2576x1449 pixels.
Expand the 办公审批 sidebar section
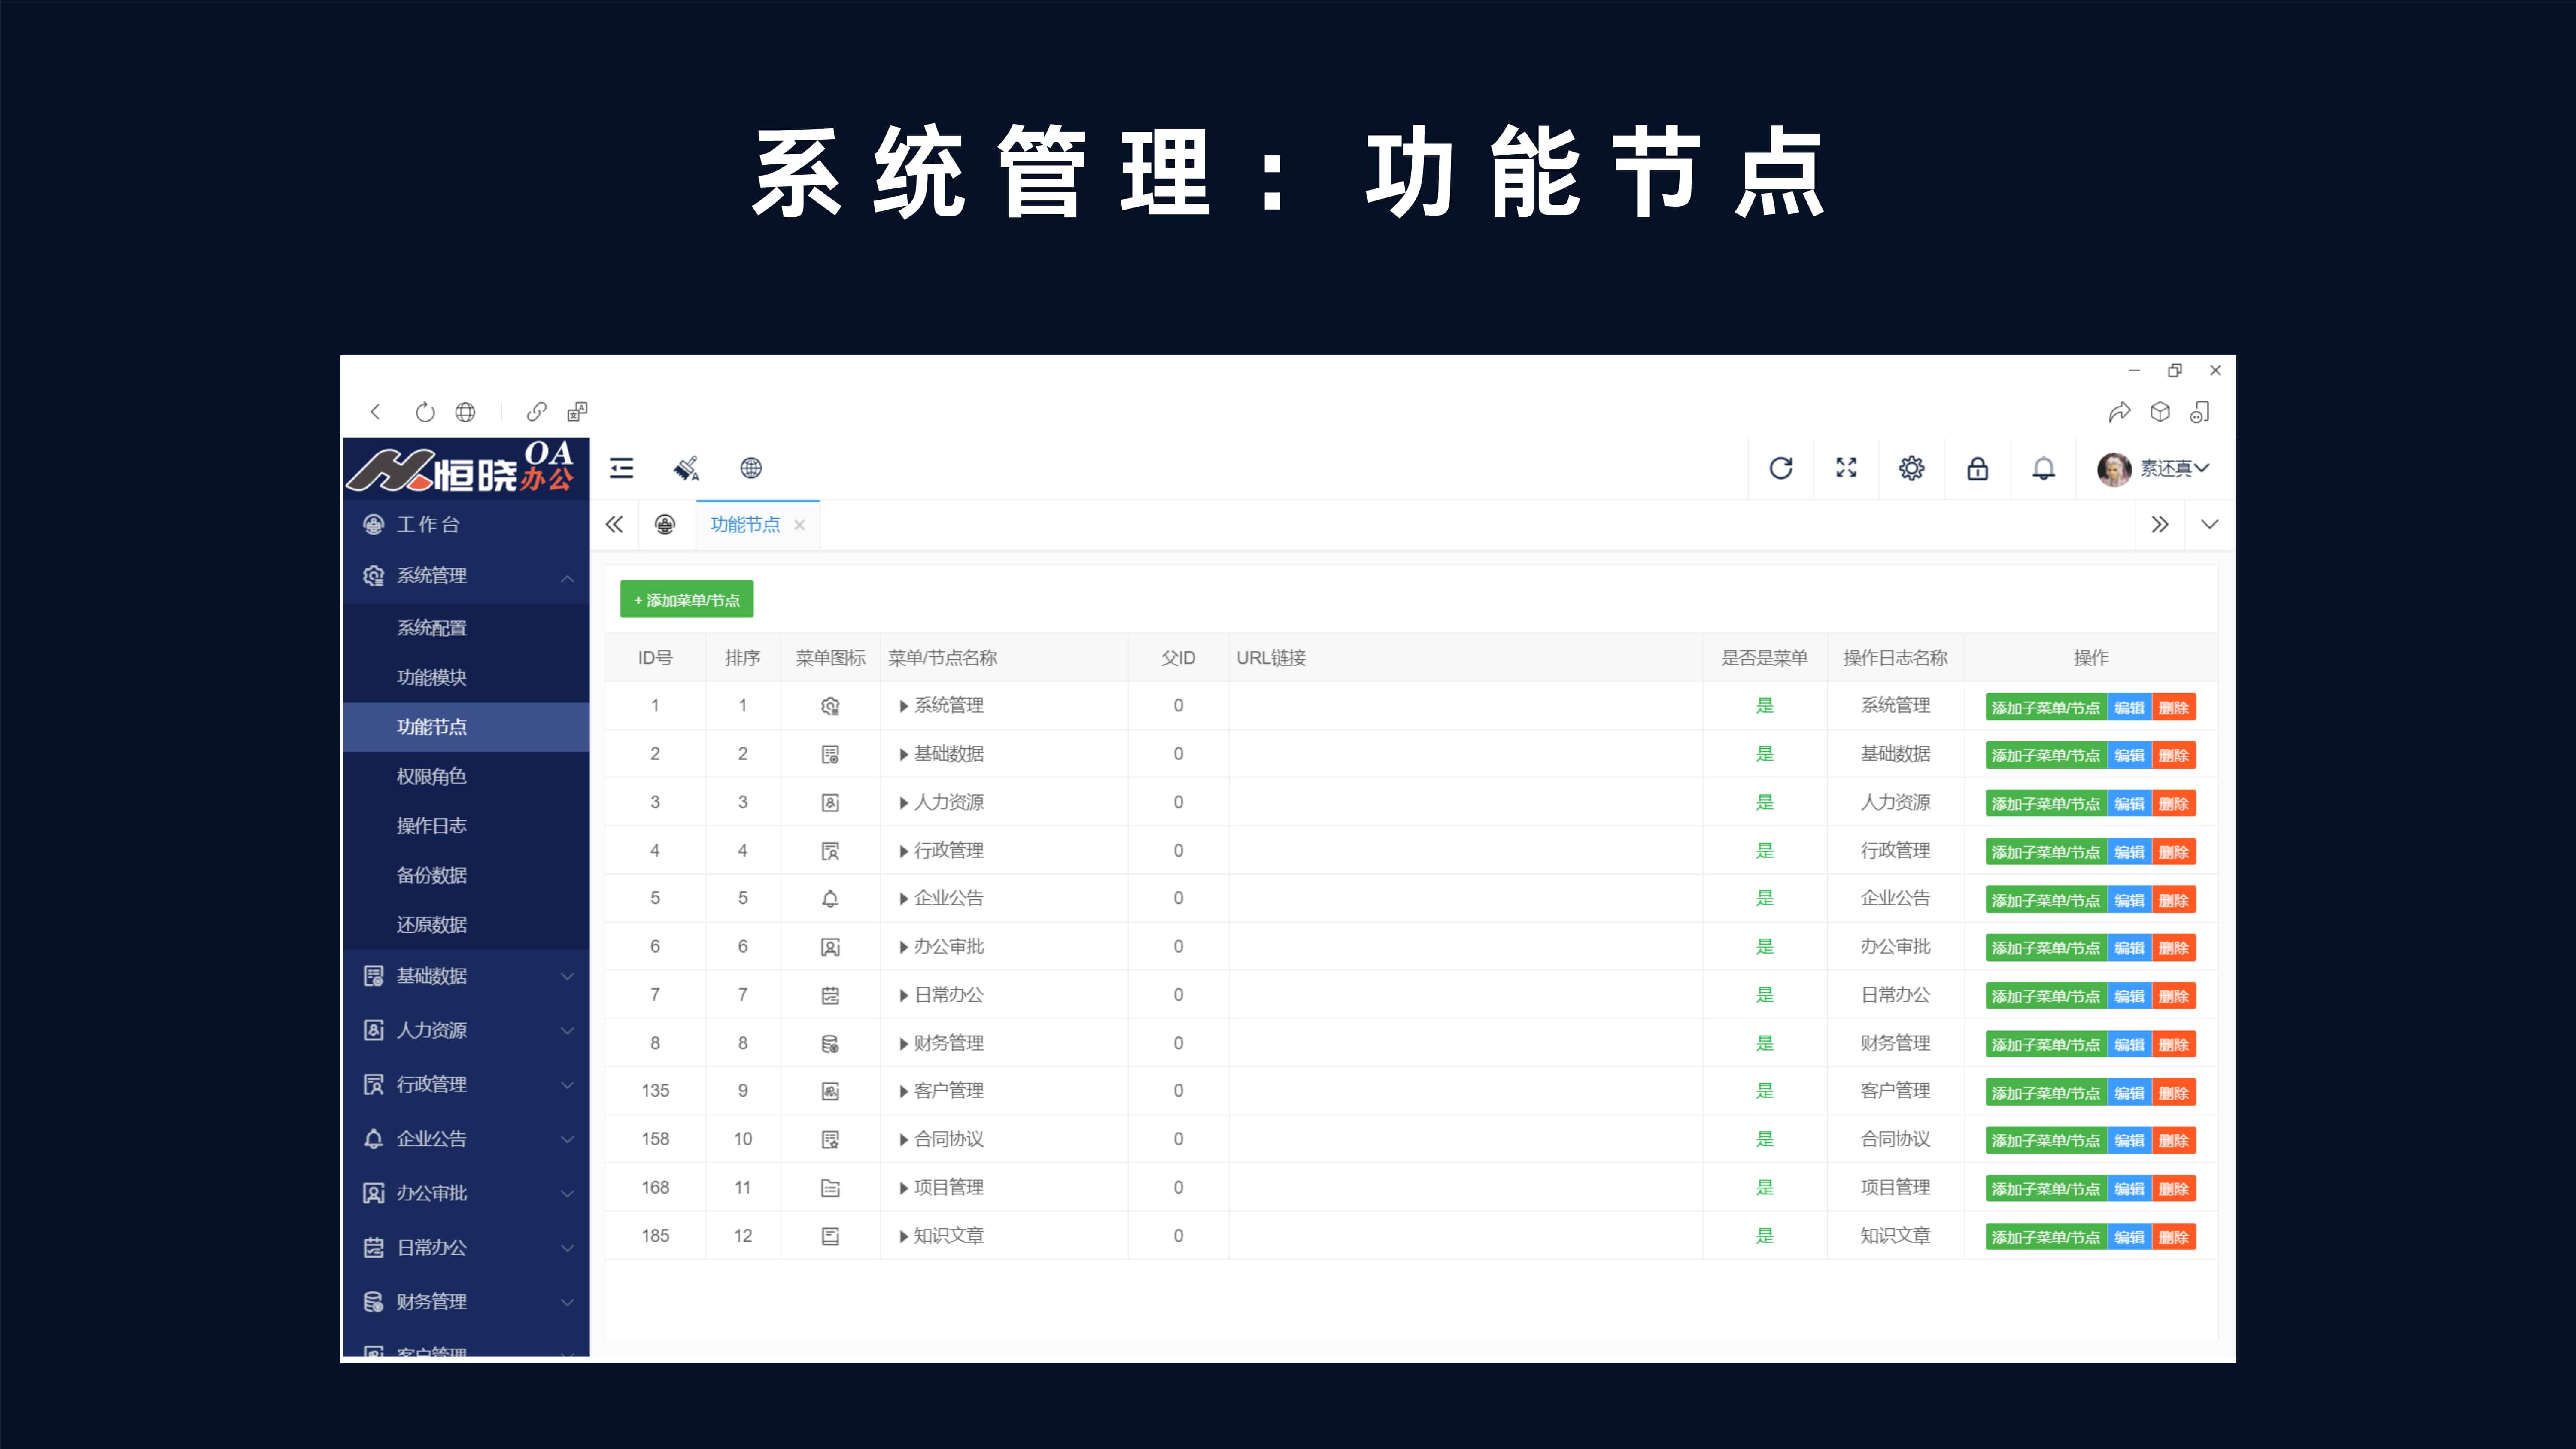[567, 1194]
